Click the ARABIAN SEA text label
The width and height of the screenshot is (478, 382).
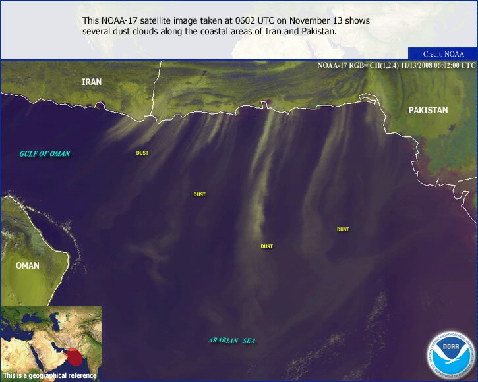[231, 341]
